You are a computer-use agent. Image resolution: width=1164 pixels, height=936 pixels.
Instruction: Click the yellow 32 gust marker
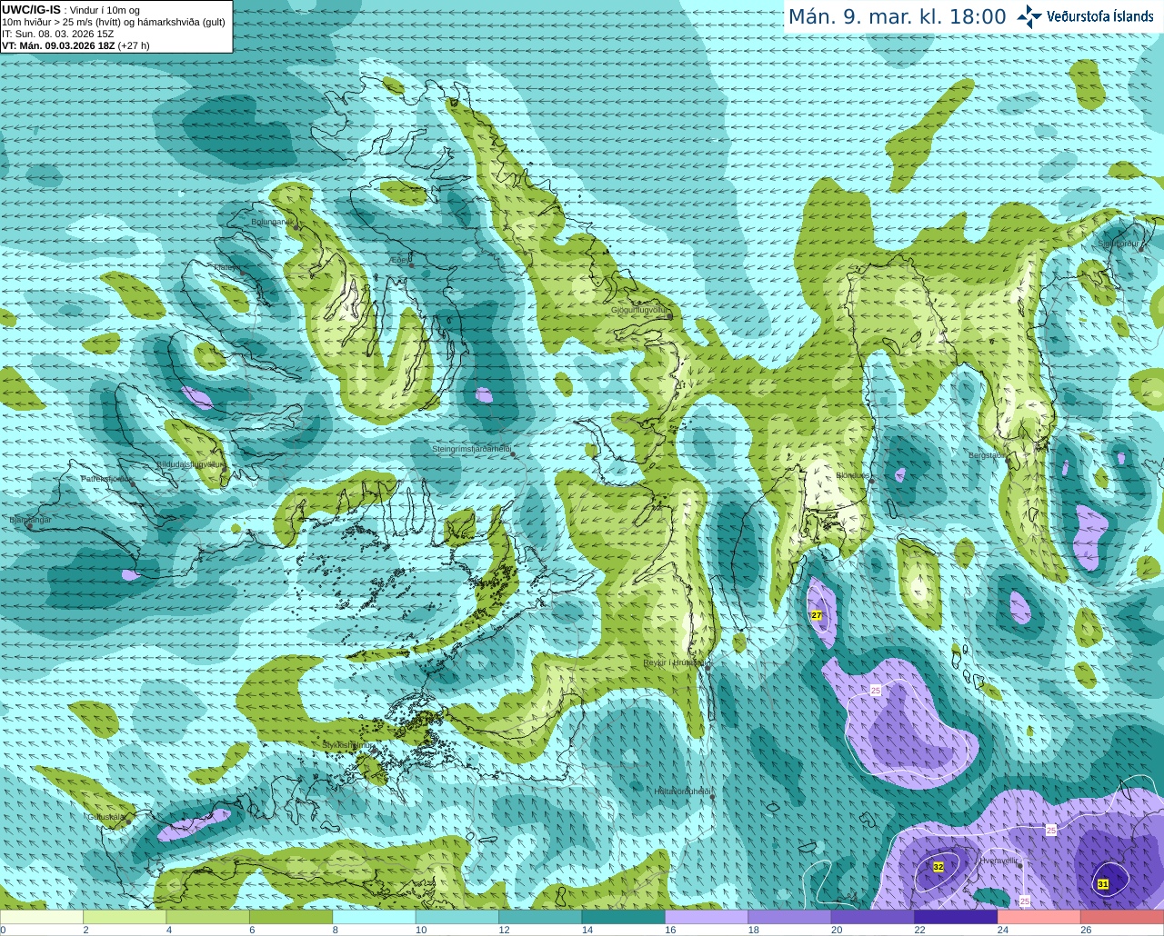938,868
